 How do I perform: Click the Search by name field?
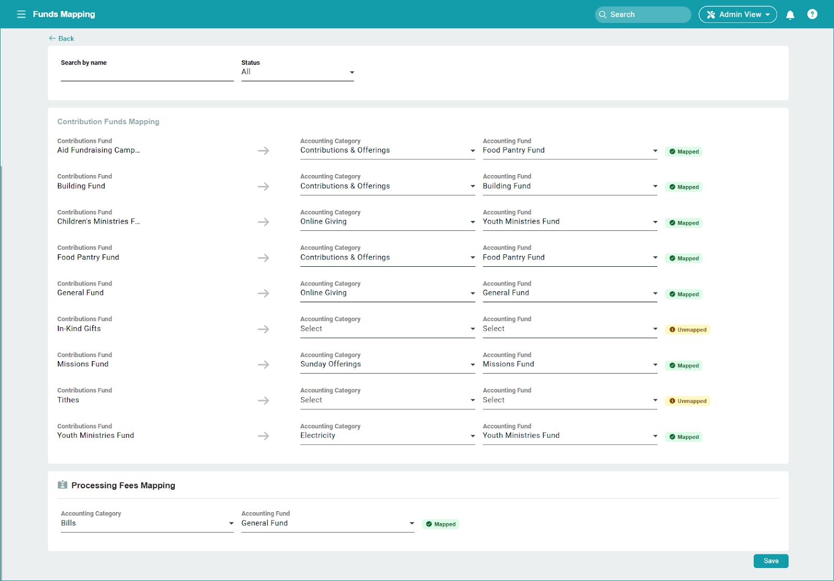[x=146, y=74]
